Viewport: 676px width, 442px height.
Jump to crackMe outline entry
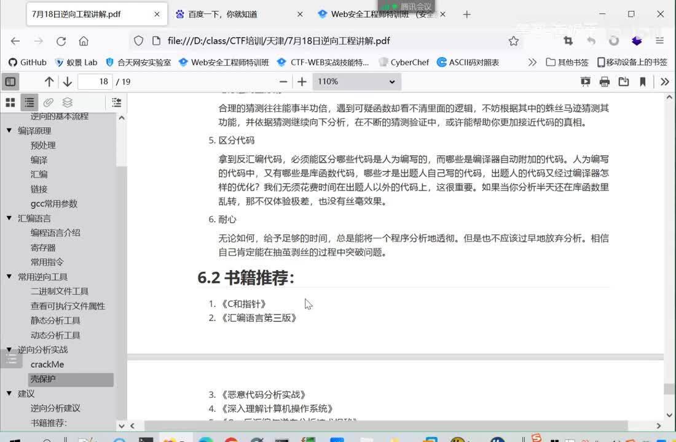click(47, 365)
